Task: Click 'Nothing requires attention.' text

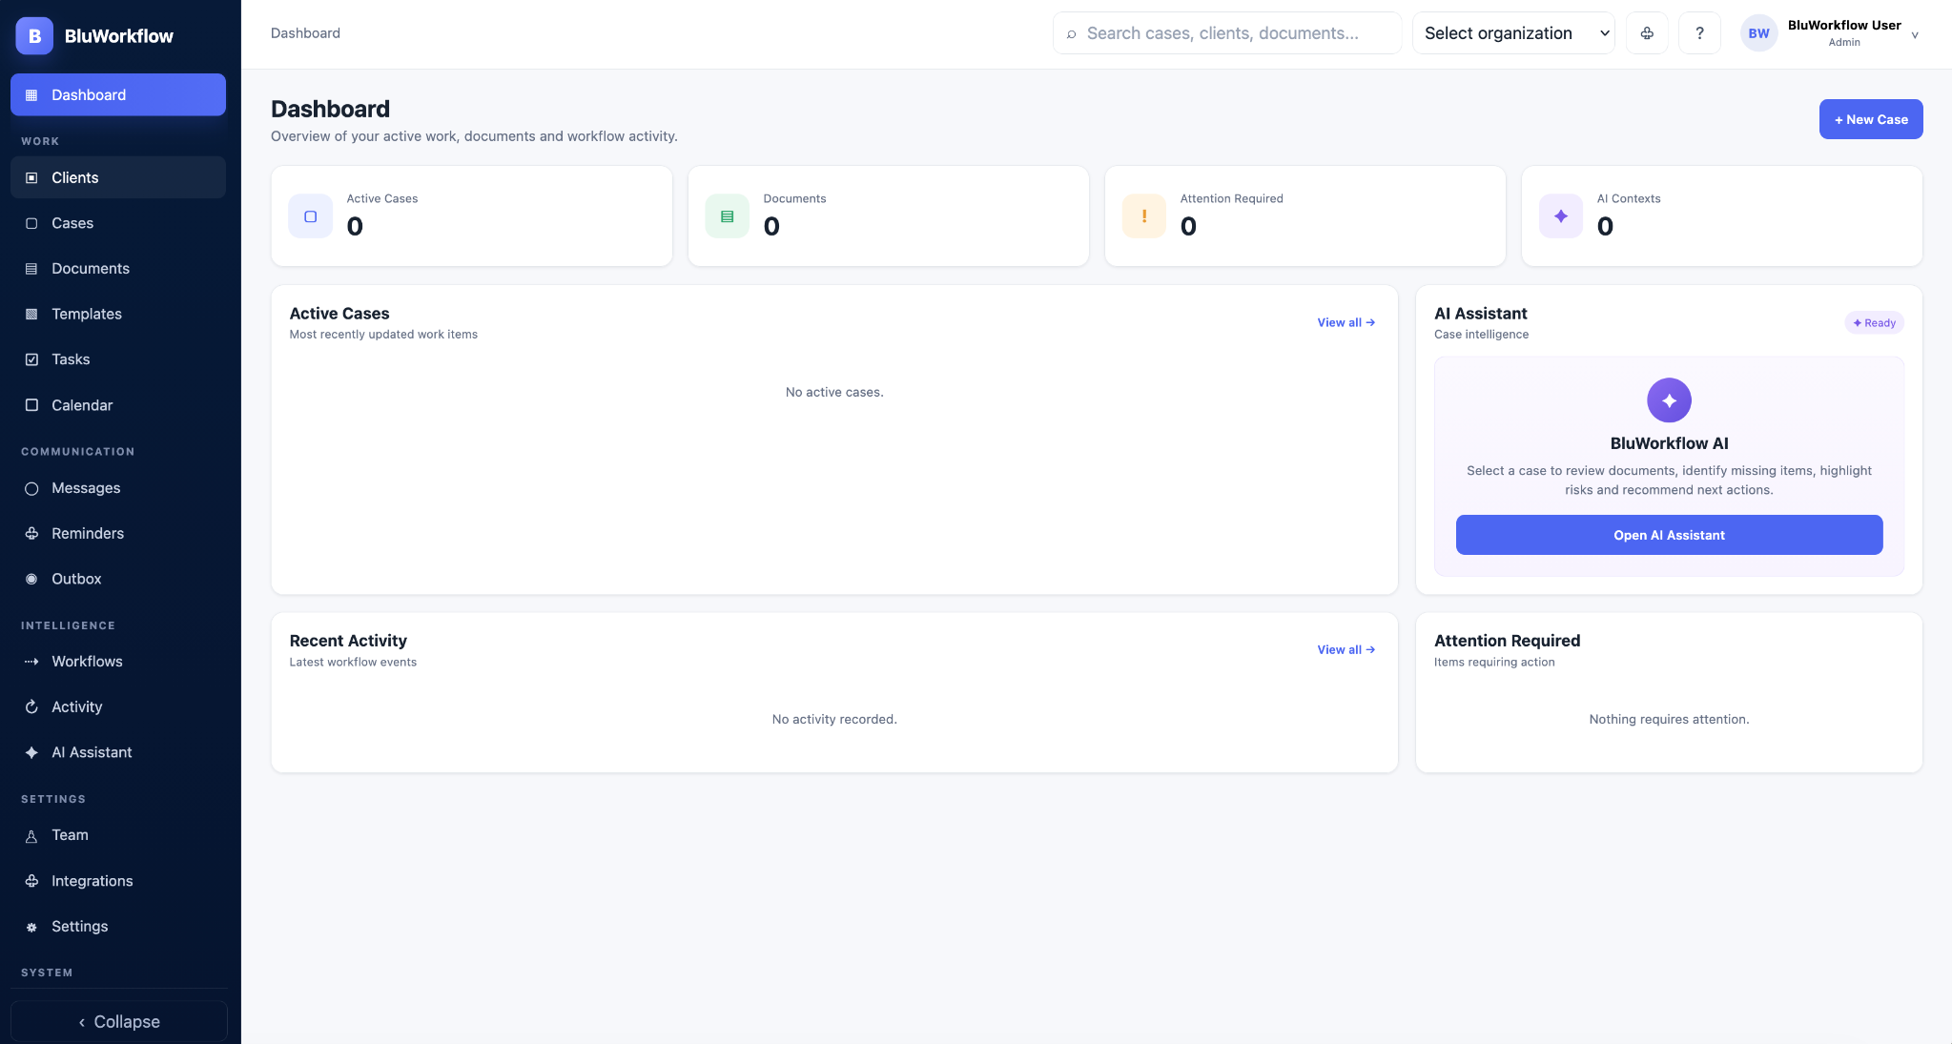Action: [x=1669, y=720]
